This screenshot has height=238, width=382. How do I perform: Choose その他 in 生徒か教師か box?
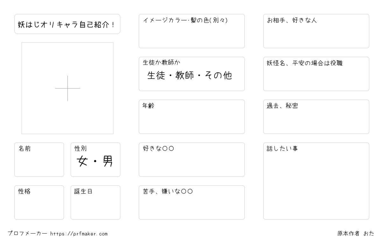pyautogui.click(x=218, y=75)
